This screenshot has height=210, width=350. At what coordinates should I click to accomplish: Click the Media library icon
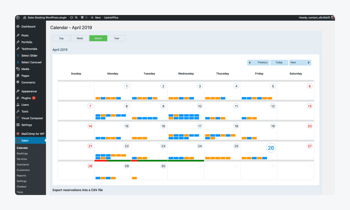pos(18,69)
